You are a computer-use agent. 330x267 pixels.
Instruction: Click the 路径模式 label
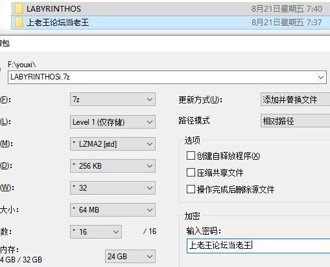tap(194, 120)
